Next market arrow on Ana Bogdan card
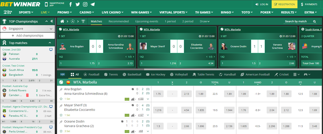 click(x=133, y=57)
